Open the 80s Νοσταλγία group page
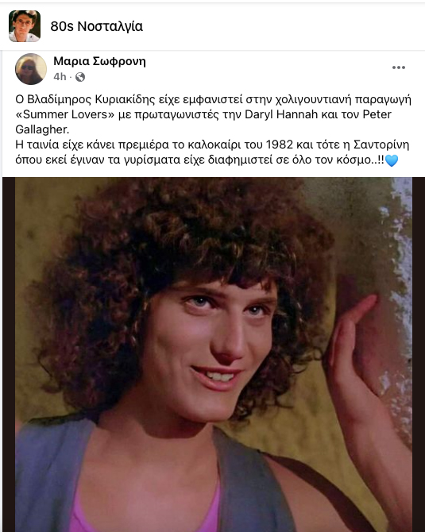The image size is (425, 532). point(97,26)
